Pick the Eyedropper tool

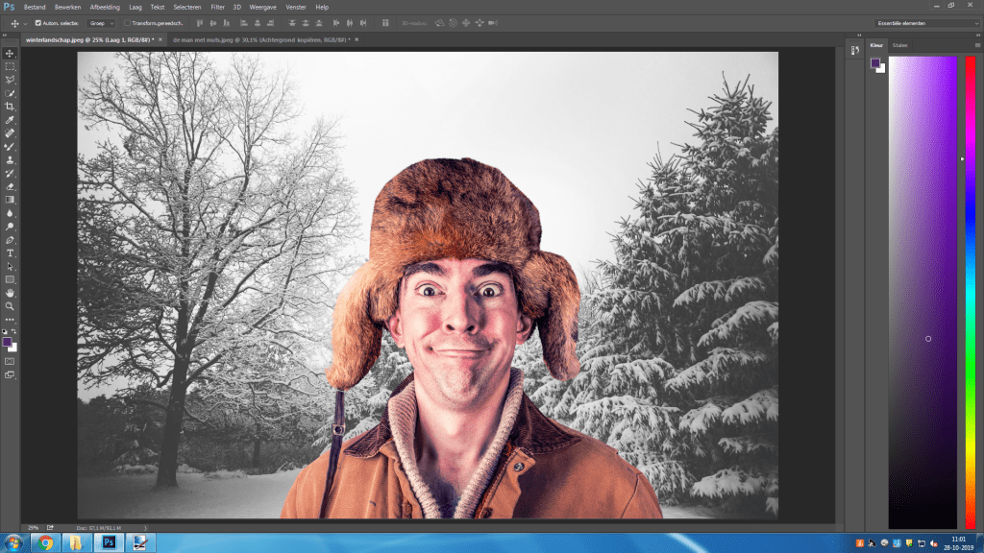coord(10,120)
